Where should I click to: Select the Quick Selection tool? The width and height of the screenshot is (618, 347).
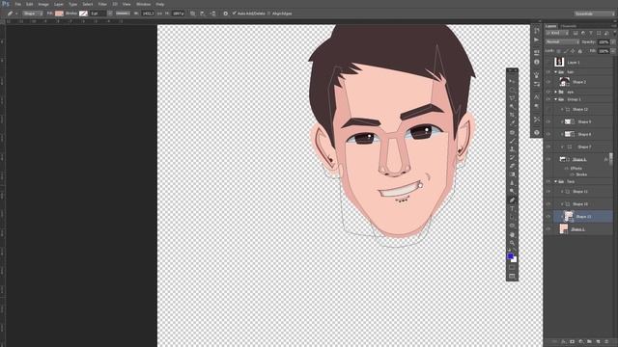(x=512, y=107)
